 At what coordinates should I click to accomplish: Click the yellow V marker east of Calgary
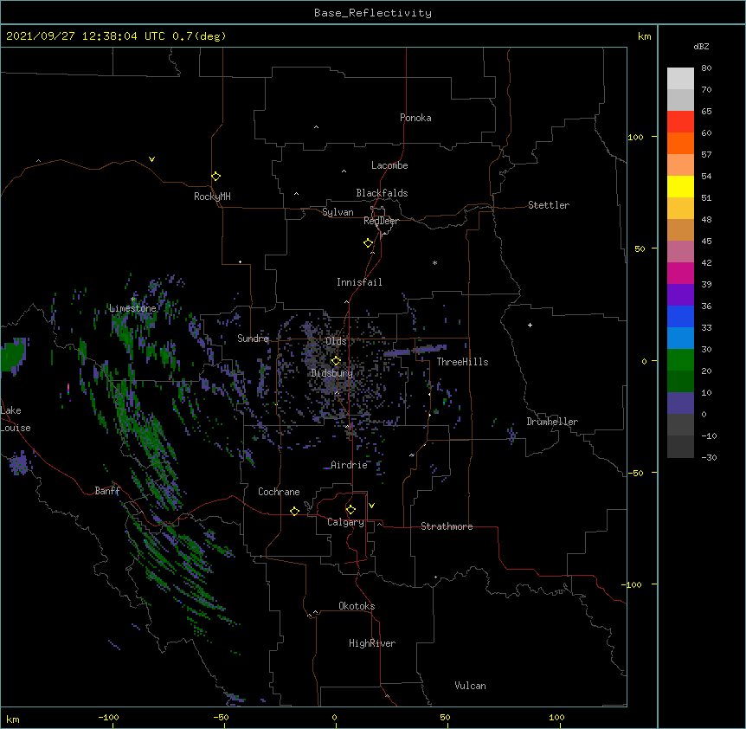(371, 506)
